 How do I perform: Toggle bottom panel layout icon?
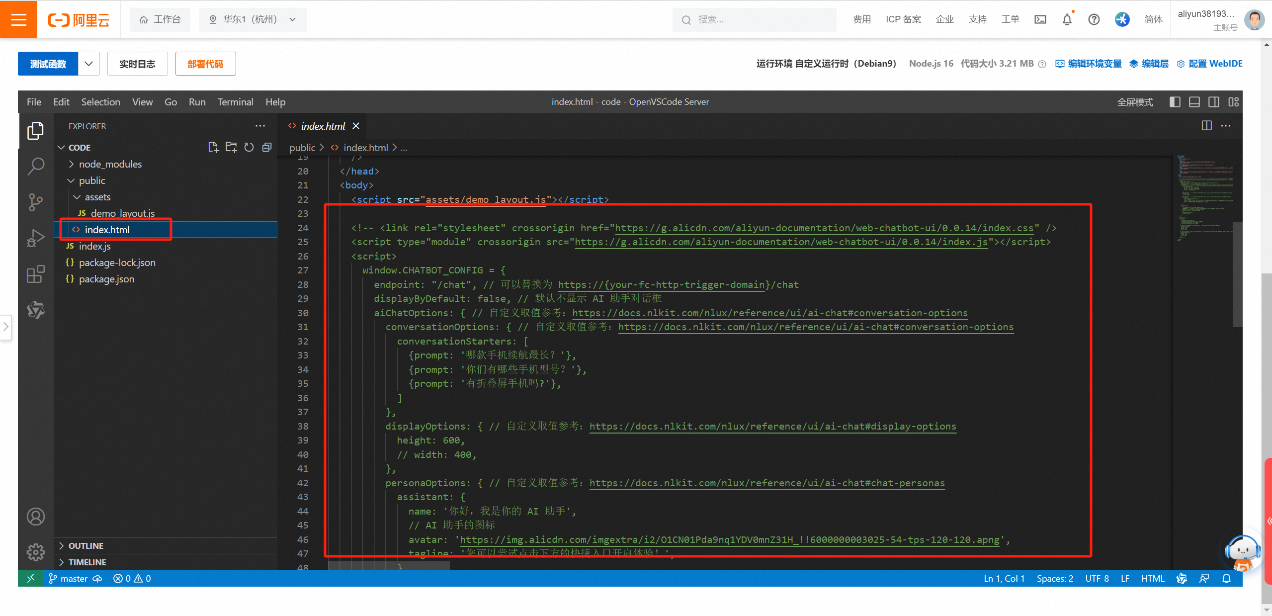pyautogui.click(x=1194, y=102)
